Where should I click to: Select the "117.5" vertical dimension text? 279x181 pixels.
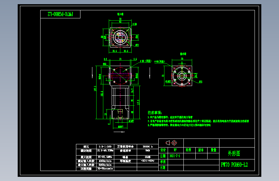pyautogui.click(x=138, y=102)
